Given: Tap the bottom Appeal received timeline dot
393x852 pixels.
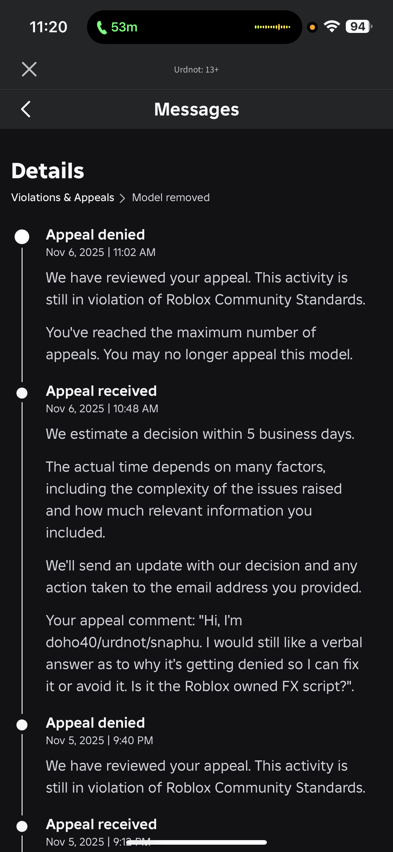Looking at the screenshot, I should (22, 826).
